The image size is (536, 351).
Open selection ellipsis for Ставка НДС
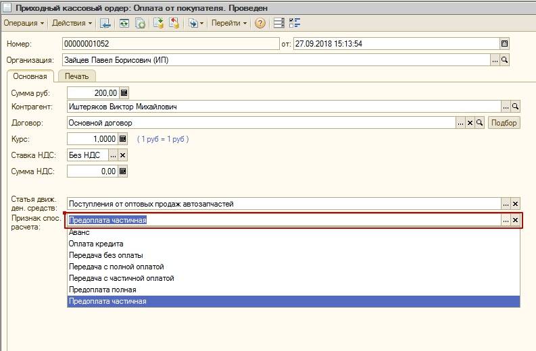pos(112,155)
